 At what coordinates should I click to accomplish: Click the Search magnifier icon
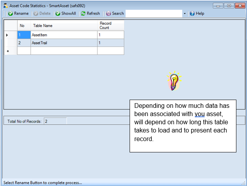pos(108,14)
